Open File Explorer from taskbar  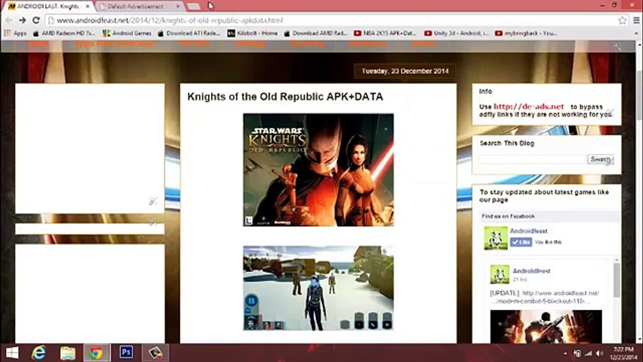[68, 353]
